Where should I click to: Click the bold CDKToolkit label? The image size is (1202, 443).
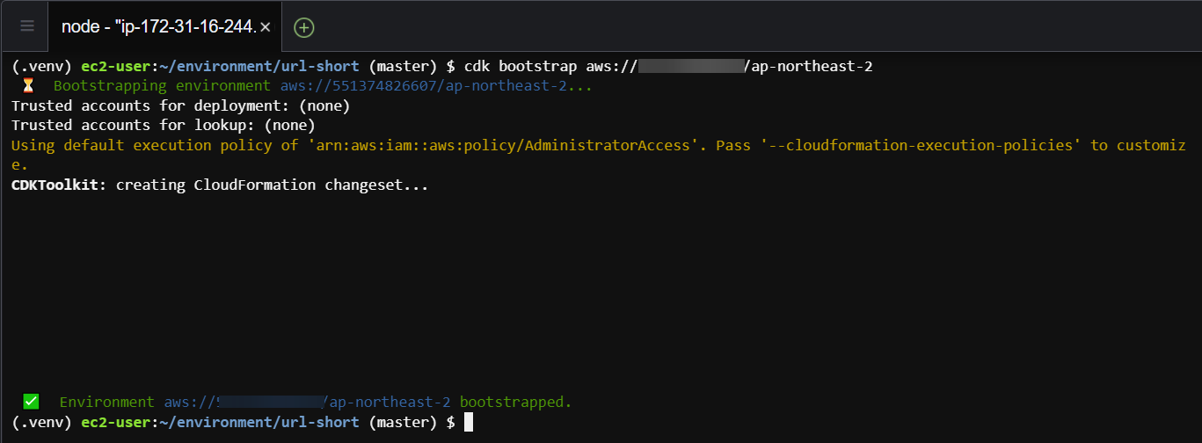click(x=59, y=185)
